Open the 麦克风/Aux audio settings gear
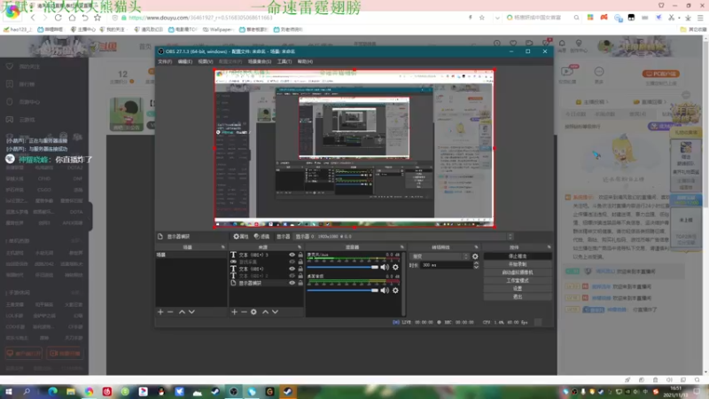The height and width of the screenshot is (399, 709). point(395,267)
